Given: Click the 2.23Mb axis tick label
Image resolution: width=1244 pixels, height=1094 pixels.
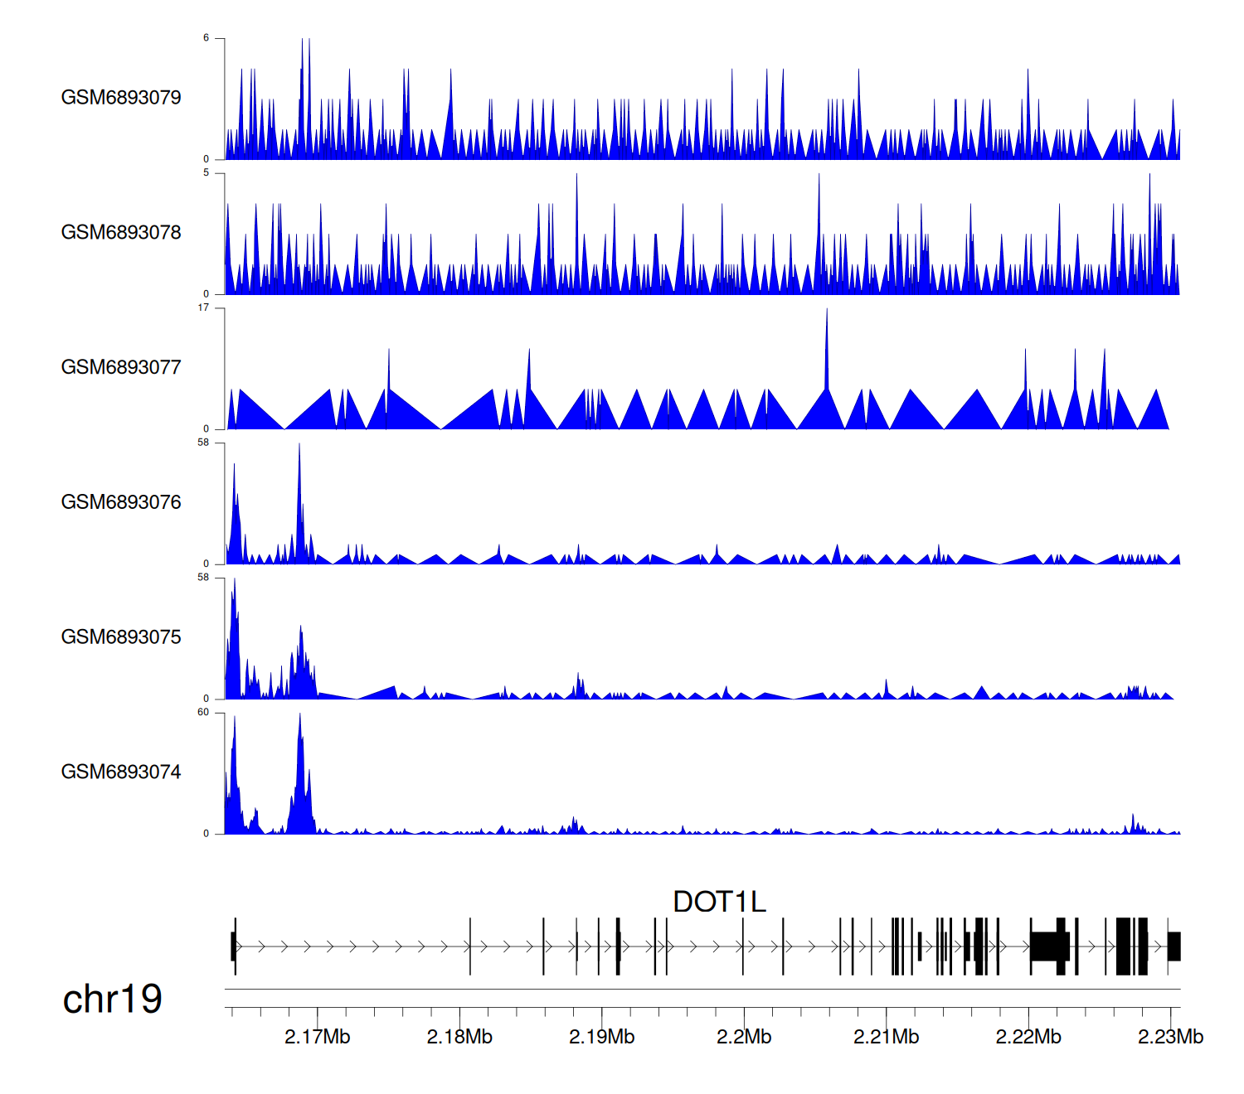Looking at the screenshot, I should tap(1170, 1037).
